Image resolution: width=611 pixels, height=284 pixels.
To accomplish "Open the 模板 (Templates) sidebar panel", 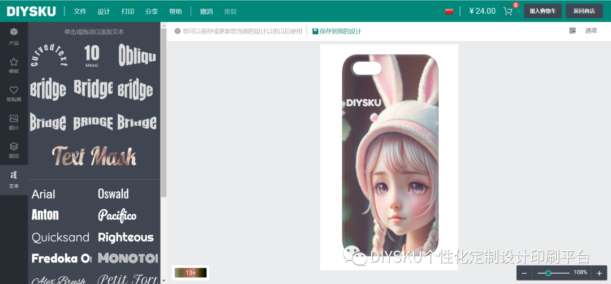I will click(14, 65).
